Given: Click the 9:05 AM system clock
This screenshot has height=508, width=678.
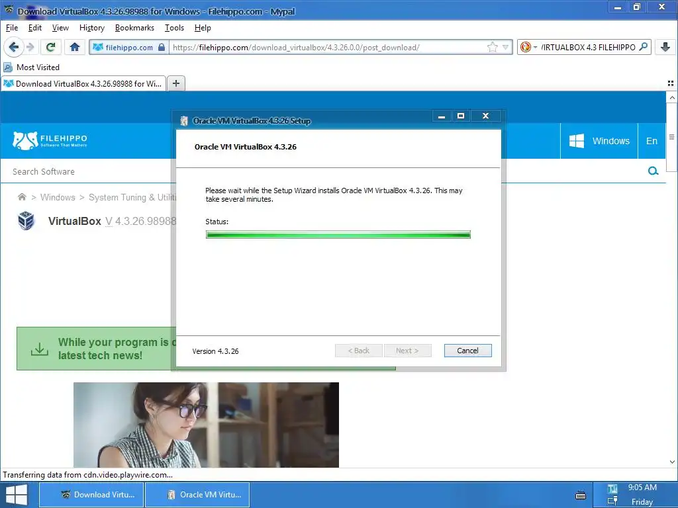Looking at the screenshot, I should tap(642, 487).
